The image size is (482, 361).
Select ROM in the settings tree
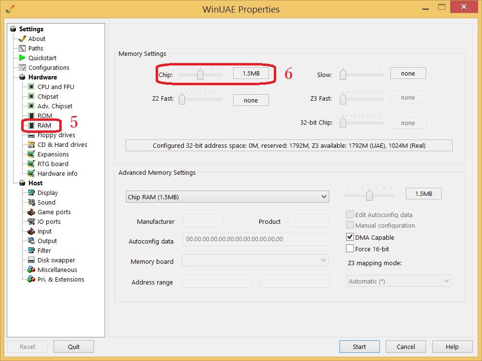(44, 116)
